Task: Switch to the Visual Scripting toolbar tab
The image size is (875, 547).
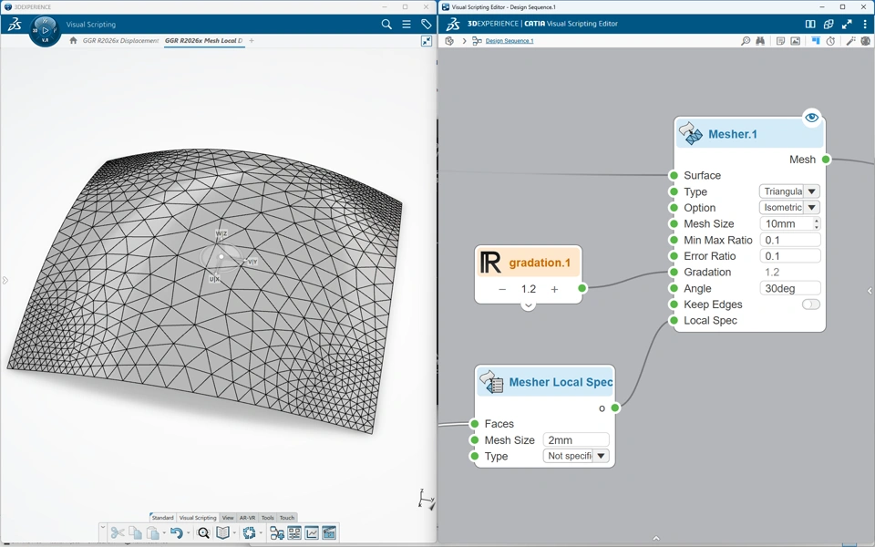Action: click(198, 518)
